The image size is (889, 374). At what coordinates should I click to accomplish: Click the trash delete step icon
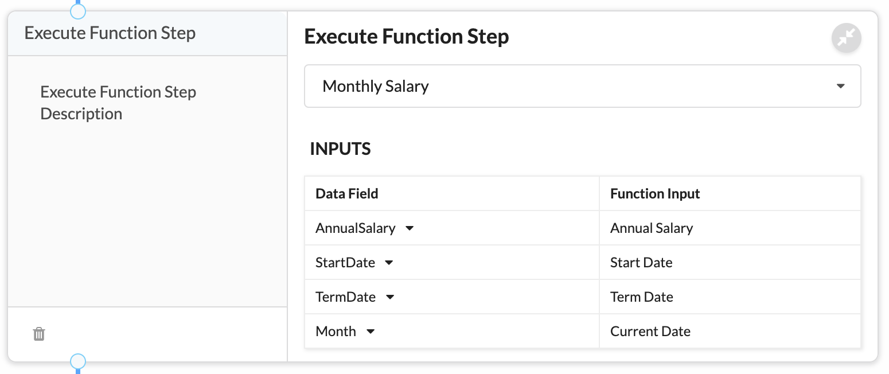tap(39, 334)
